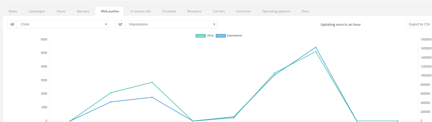The width and height of the screenshot is (432, 122).
Task: Select the In stream ads tab
Action: coord(141,11)
